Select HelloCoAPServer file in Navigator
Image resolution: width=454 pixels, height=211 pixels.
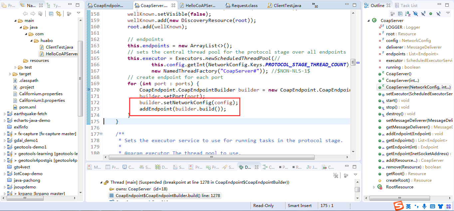coord(58,54)
